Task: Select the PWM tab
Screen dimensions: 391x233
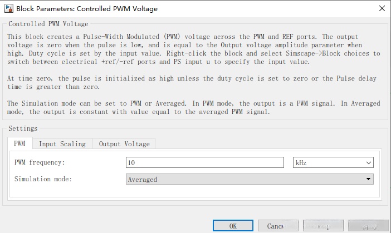Action: pyautogui.click(x=19, y=143)
